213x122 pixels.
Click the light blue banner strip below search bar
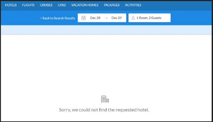point(106,30)
